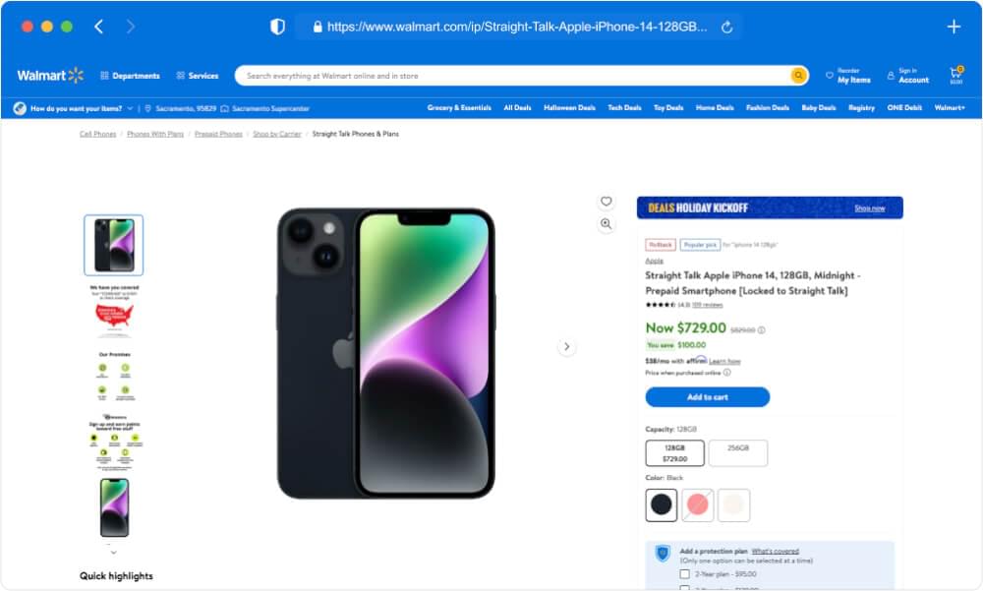
Task: Check the 2-Year plan $95.00 protection option
Action: pyautogui.click(x=685, y=573)
